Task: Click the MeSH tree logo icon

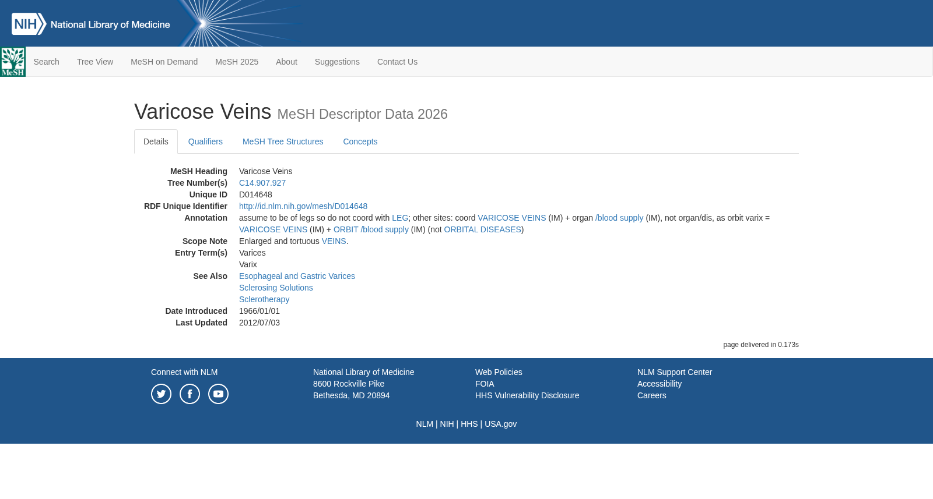Action: click(x=13, y=62)
